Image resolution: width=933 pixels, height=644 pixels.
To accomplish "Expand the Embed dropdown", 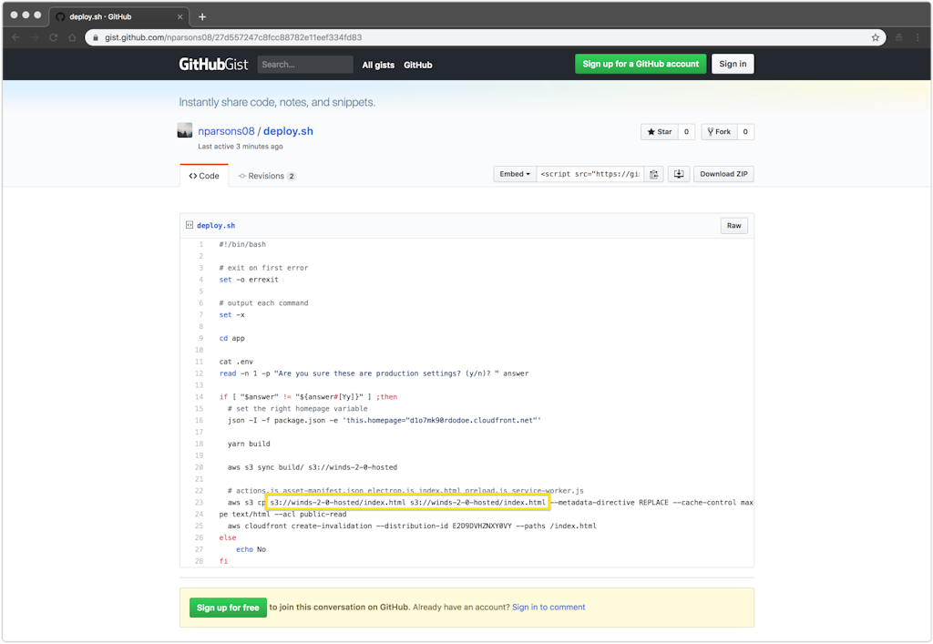I will click(515, 174).
